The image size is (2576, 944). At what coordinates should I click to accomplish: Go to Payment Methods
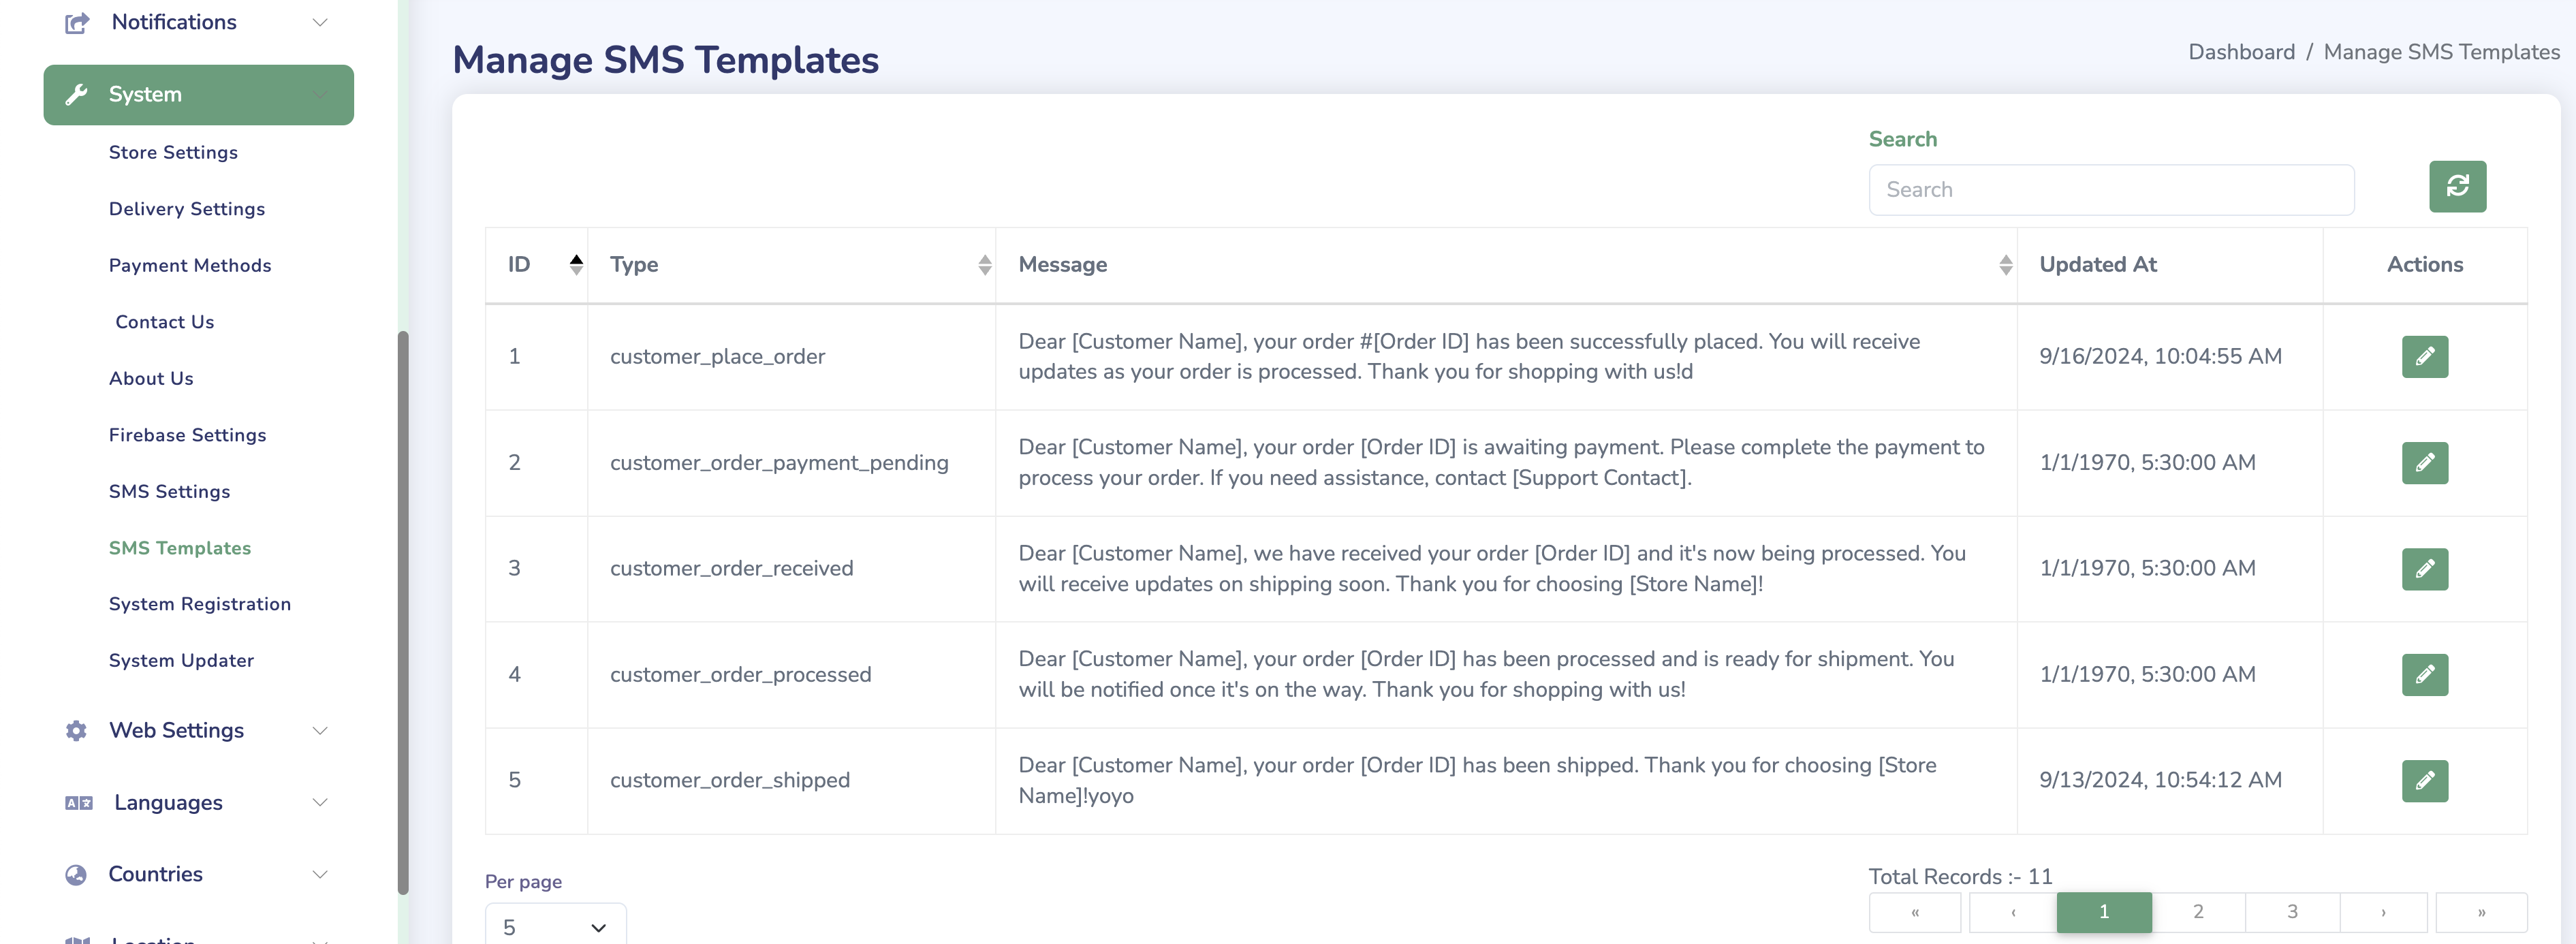coord(190,265)
